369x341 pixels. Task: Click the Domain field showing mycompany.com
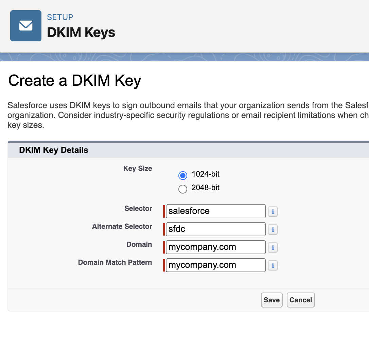pyautogui.click(x=215, y=247)
